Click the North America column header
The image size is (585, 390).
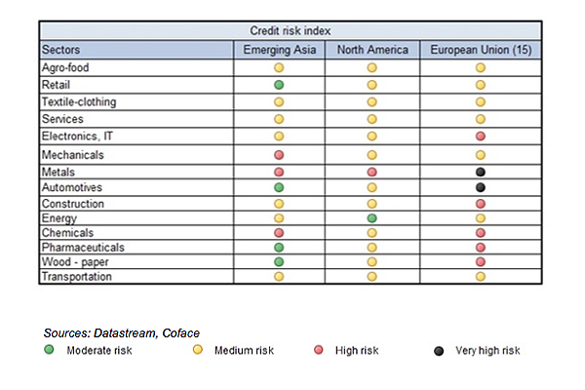tap(371, 49)
